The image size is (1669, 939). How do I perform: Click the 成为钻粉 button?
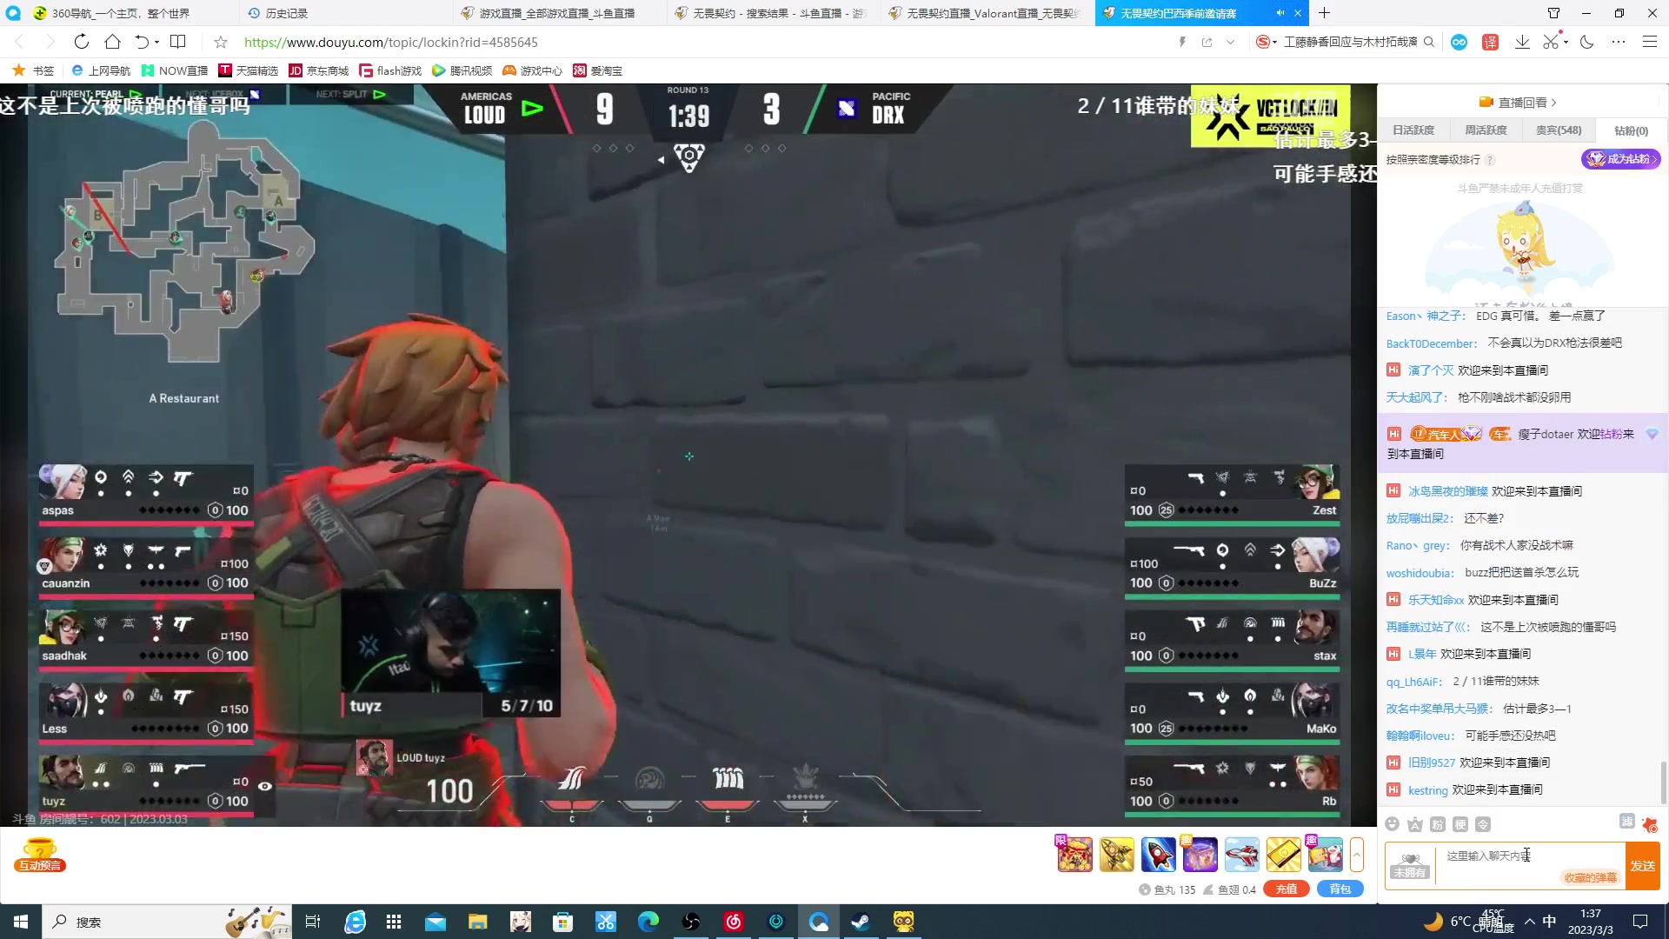(x=1620, y=159)
